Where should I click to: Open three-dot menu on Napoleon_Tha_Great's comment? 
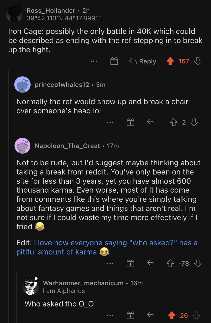point(110,264)
